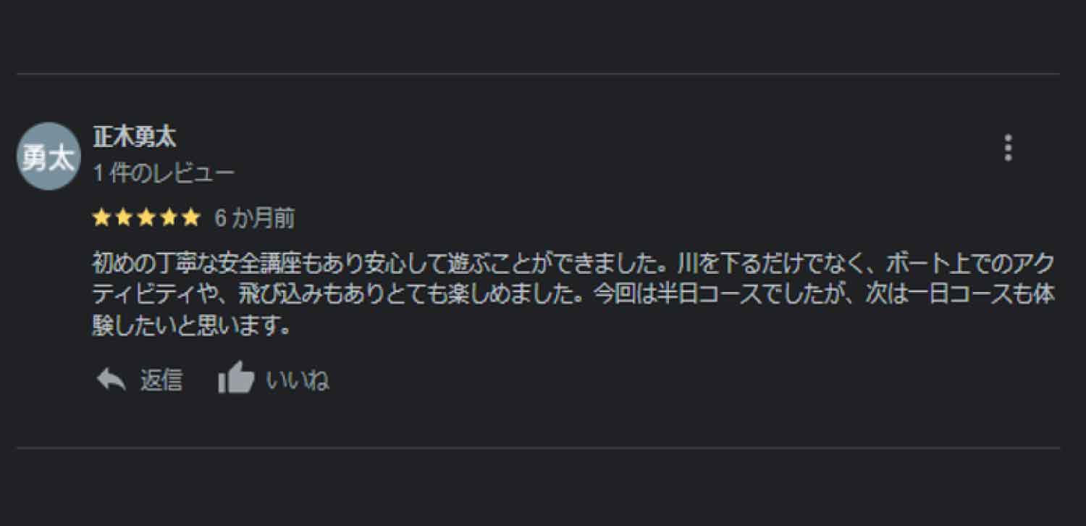Screen dimensions: 1086x526
Task: Click the いいね like label
Action: [298, 380]
